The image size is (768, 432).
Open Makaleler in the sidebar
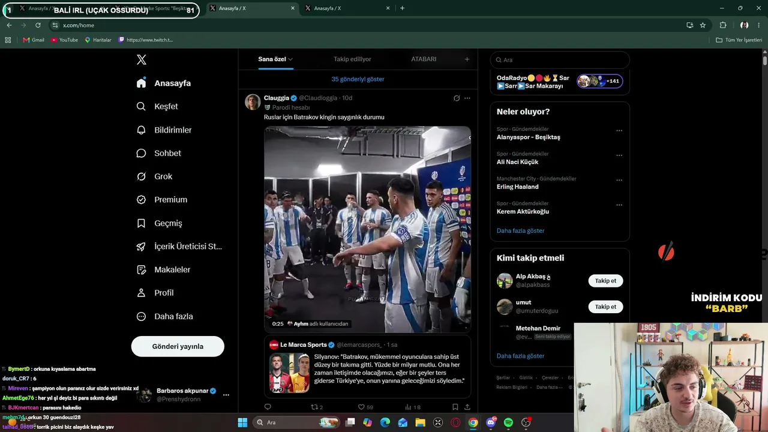(163, 269)
